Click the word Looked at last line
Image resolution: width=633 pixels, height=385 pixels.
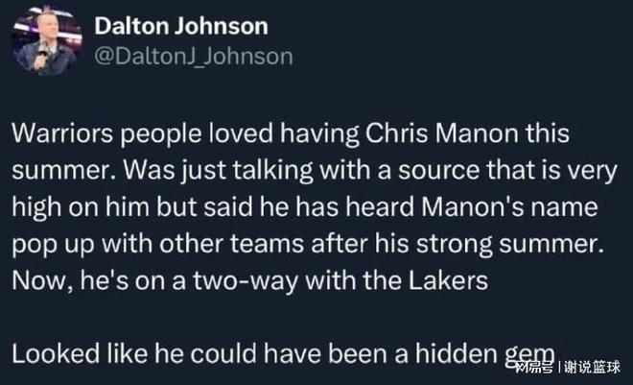[x=56, y=354]
